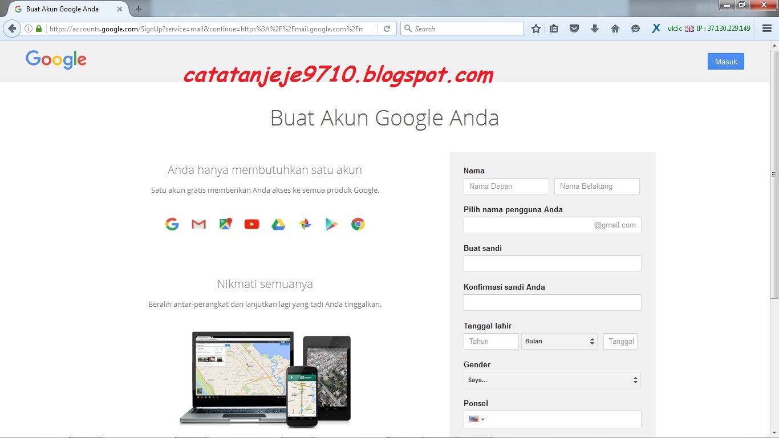779x438 pixels.
Task: Focus the Nama Depan field
Action: click(x=506, y=186)
